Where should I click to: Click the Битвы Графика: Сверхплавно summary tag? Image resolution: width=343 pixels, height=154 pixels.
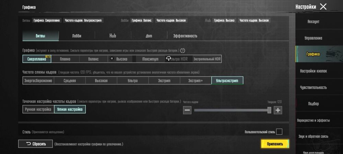point(47,20)
